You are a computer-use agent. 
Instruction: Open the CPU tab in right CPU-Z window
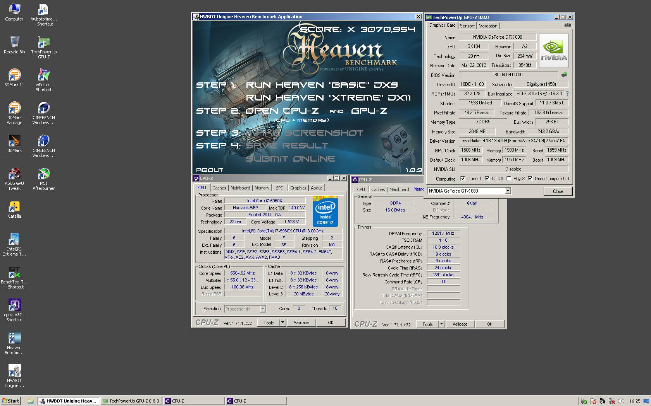(361, 189)
